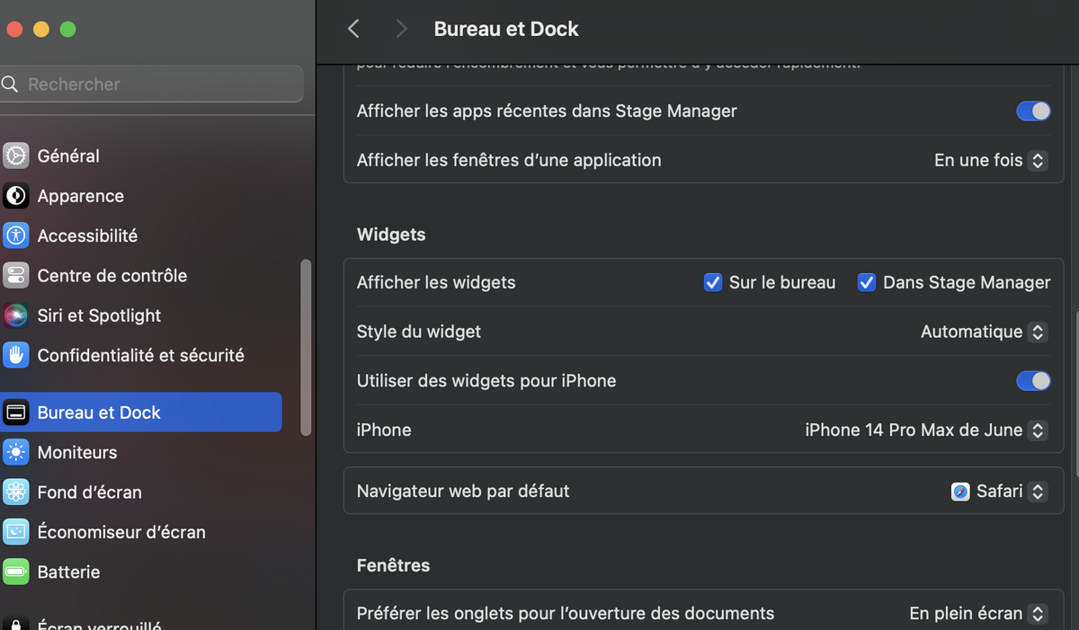This screenshot has width=1079, height=630.
Task: Open the En une fois dropdown
Action: [991, 161]
